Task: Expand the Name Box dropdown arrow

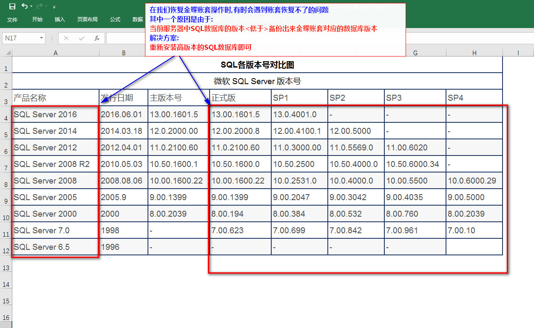Action: coord(41,38)
